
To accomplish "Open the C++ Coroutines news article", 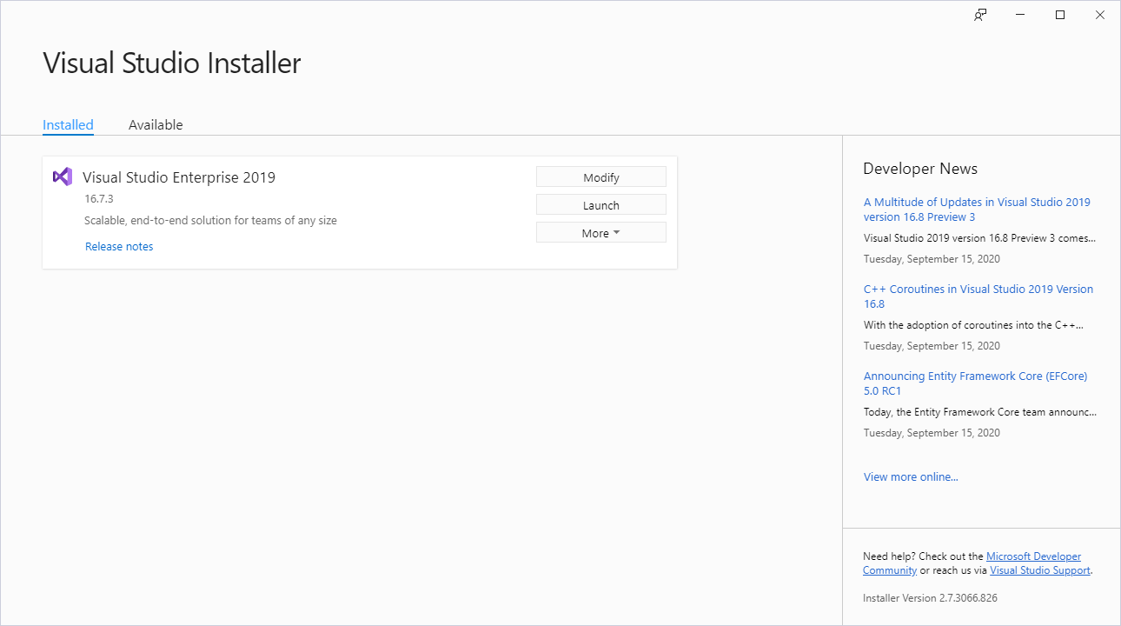I will [x=978, y=296].
